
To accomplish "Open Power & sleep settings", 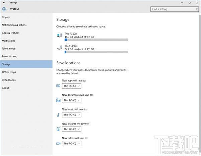I will pos(26,56).
